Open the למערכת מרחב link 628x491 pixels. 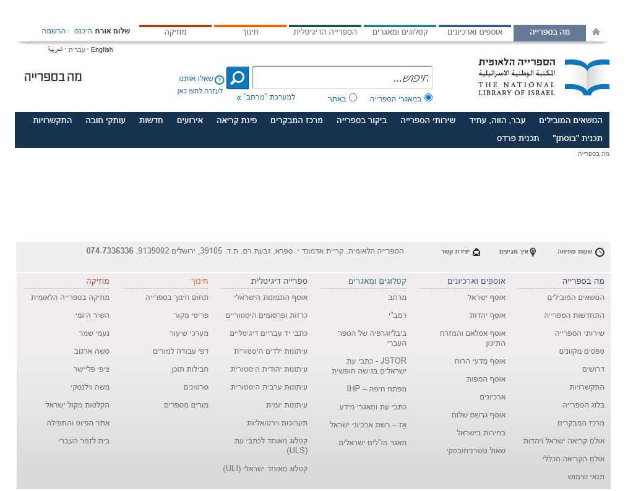click(x=266, y=98)
